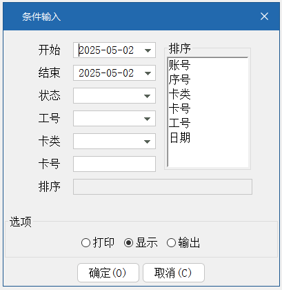Expand the 卡类 combo box
The width and height of the screenshot is (282, 290).
pos(148,142)
